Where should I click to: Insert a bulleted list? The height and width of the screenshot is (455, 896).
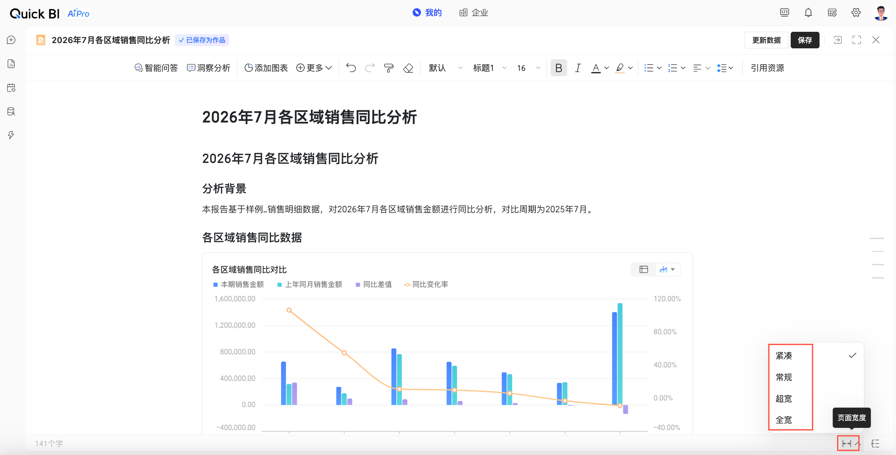tap(648, 68)
